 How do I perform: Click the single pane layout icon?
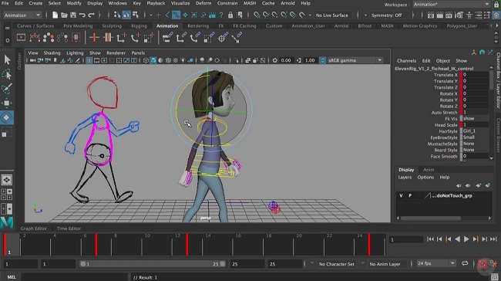7,180
